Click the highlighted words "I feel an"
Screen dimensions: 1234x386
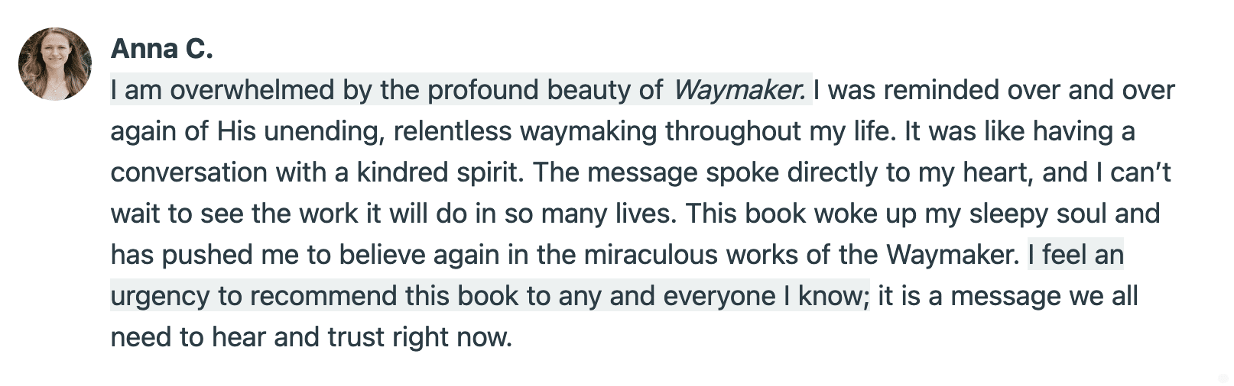click(x=1076, y=255)
